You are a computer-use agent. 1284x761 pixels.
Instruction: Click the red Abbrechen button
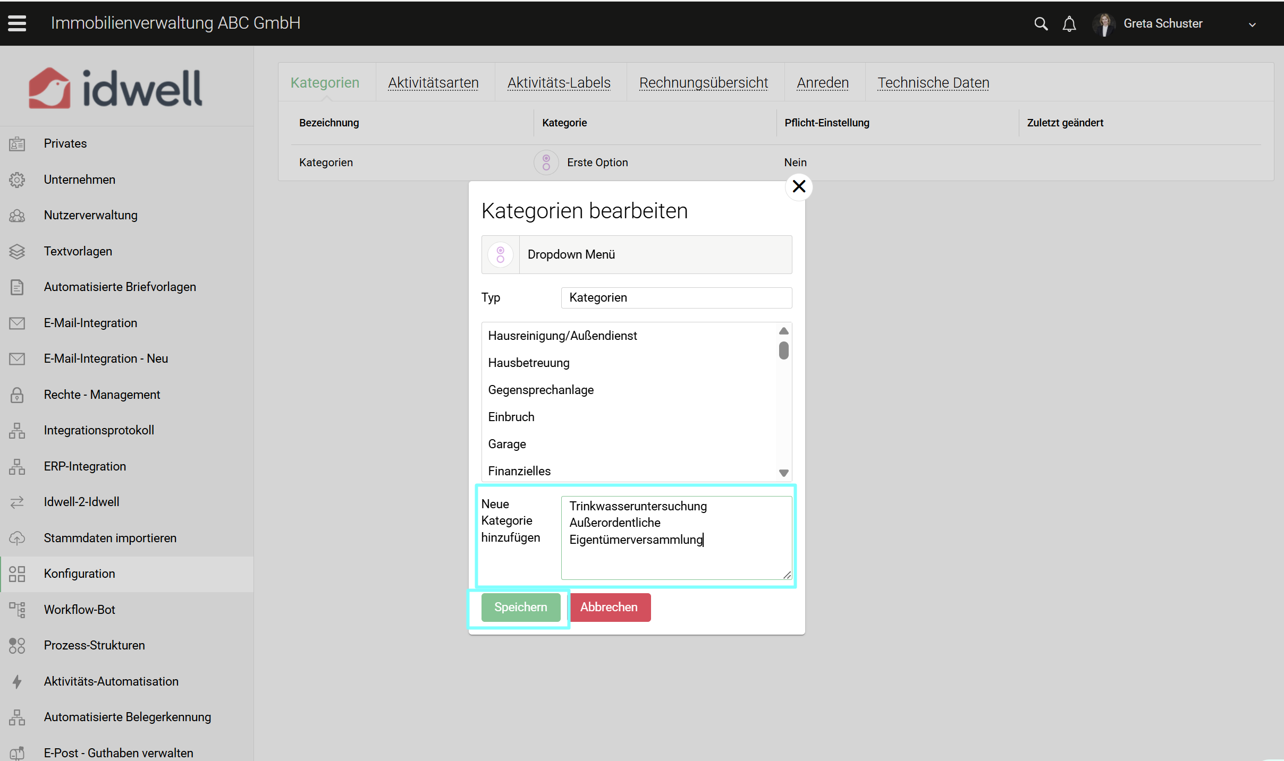pos(609,607)
